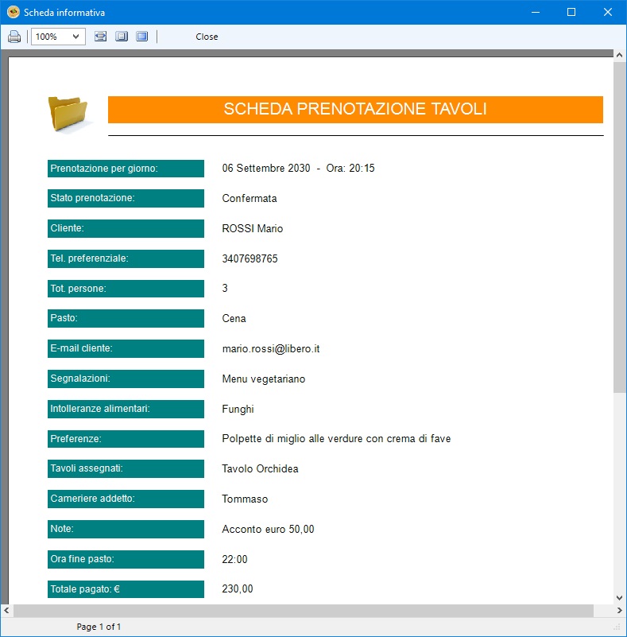
Task: Click the Scheda informativa app icon
Action: pyautogui.click(x=13, y=12)
